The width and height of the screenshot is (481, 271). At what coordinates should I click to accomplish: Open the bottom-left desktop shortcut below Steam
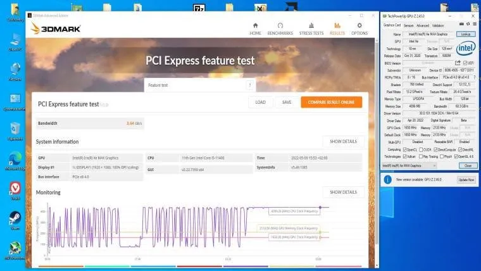pyautogui.click(x=15, y=250)
